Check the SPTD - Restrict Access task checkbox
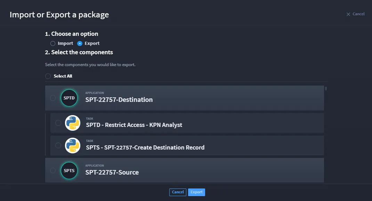 point(58,123)
